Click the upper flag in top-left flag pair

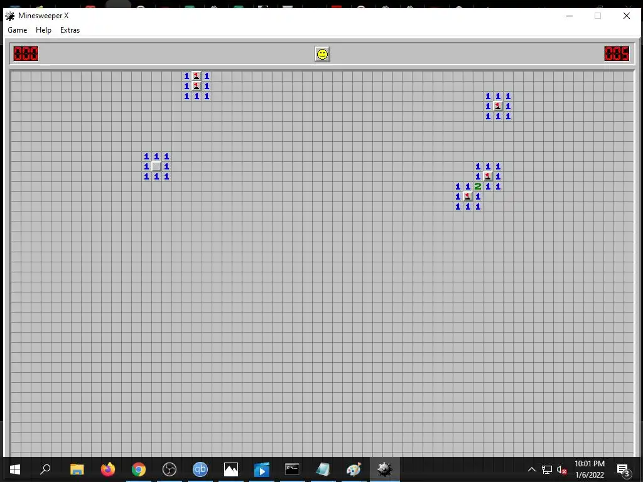[x=197, y=76]
